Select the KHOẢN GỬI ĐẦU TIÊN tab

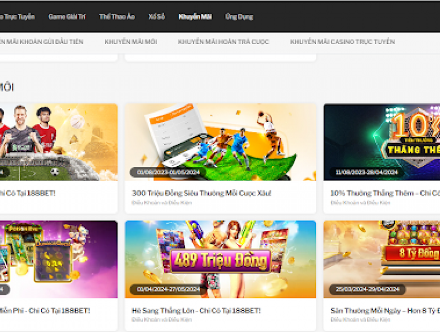[x=42, y=42]
